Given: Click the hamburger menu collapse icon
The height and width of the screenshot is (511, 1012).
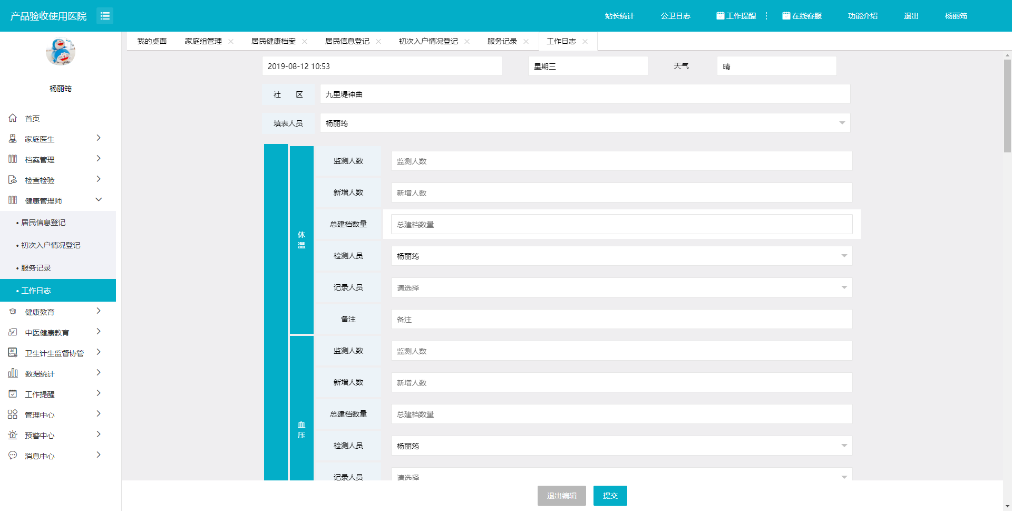Looking at the screenshot, I should (105, 16).
